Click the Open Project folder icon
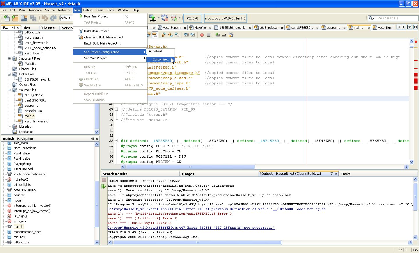The image size is (419, 253). pos(24,18)
